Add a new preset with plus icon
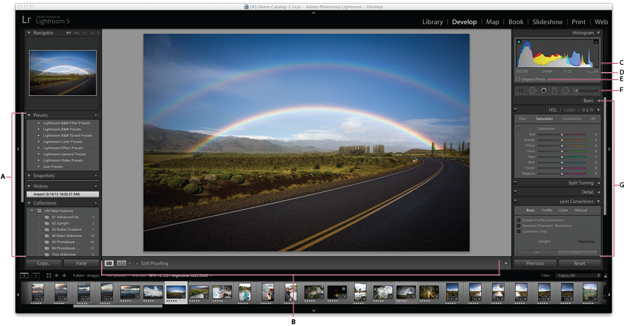The width and height of the screenshot is (624, 326). point(96,115)
